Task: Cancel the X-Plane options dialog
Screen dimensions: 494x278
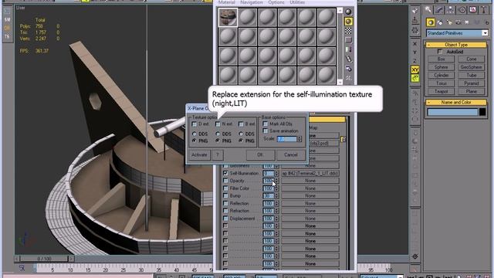Action: (x=291, y=154)
